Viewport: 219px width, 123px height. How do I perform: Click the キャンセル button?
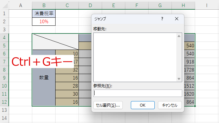pos(170,105)
